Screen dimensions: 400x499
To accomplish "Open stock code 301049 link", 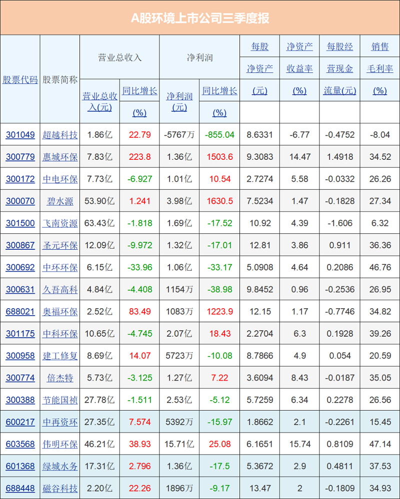I will pyautogui.click(x=20, y=135).
